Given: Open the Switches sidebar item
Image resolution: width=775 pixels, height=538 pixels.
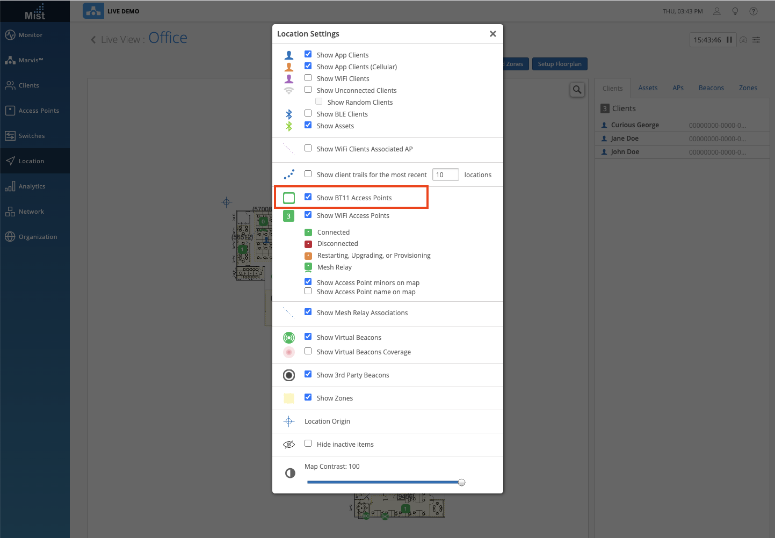Looking at the screenshot, I should [x=32, y=136].
